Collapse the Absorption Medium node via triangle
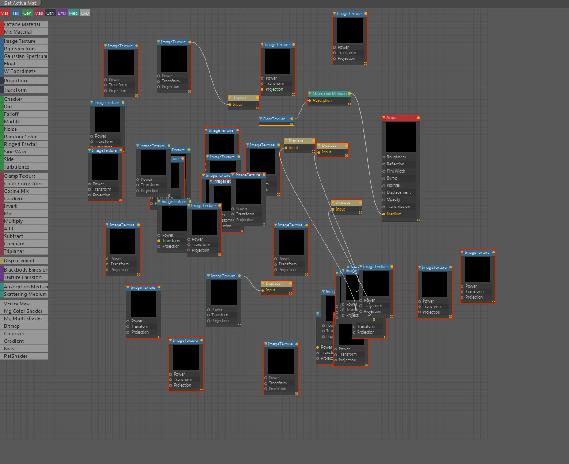This screenshot has width=569, height=464. (x=309, y=93)
